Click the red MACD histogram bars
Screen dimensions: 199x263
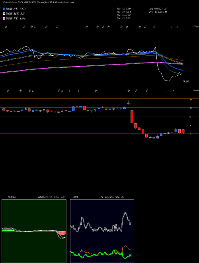[61, 233]
